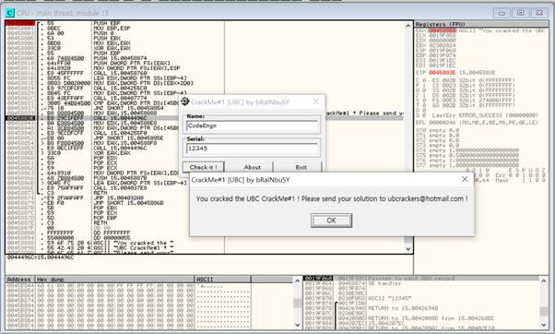Click the 'Registers (FPU)' header bar
The height and width of the screenshot is (334, 555).
point(481,24)
